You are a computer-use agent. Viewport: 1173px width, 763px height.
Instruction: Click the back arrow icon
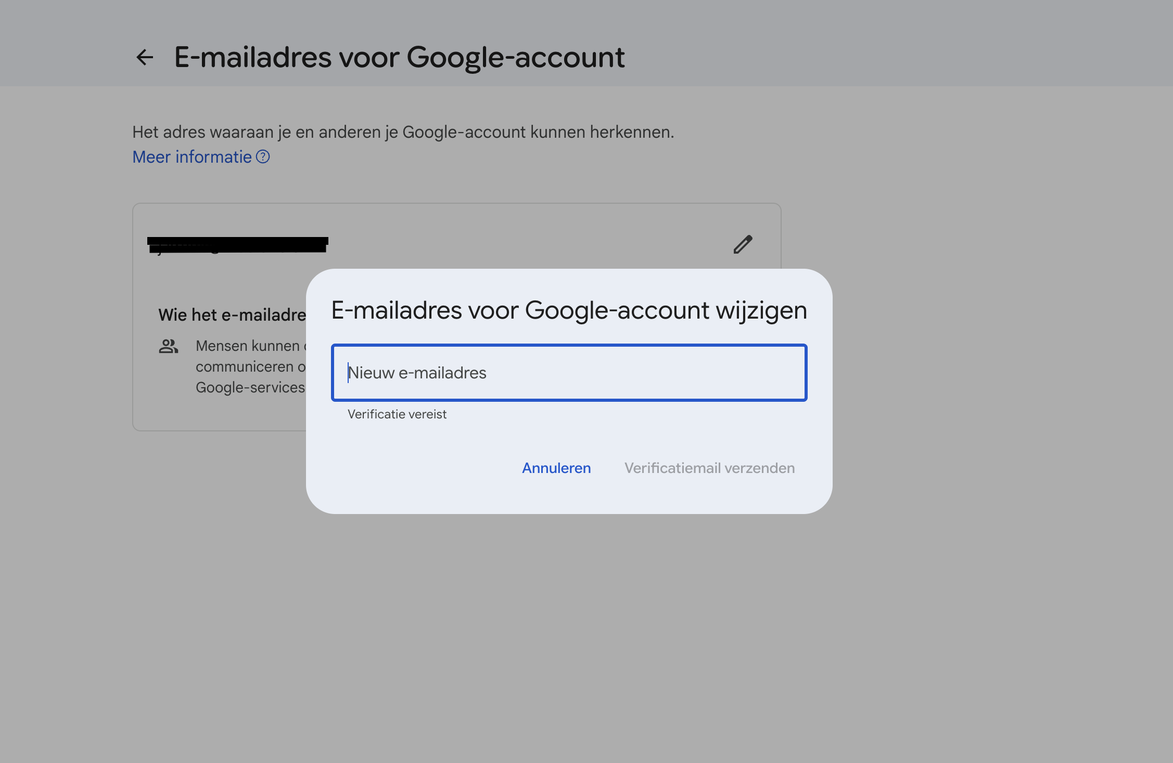tap(145, 57)
